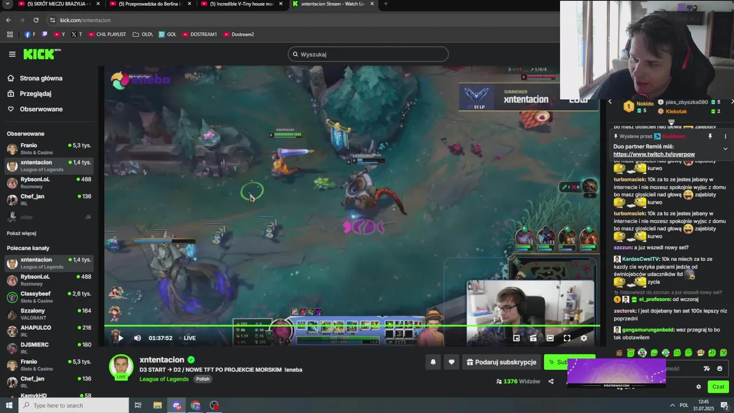Click the kick.com/xntentacion address bar

pyautogui.click(x=85, y=20)
